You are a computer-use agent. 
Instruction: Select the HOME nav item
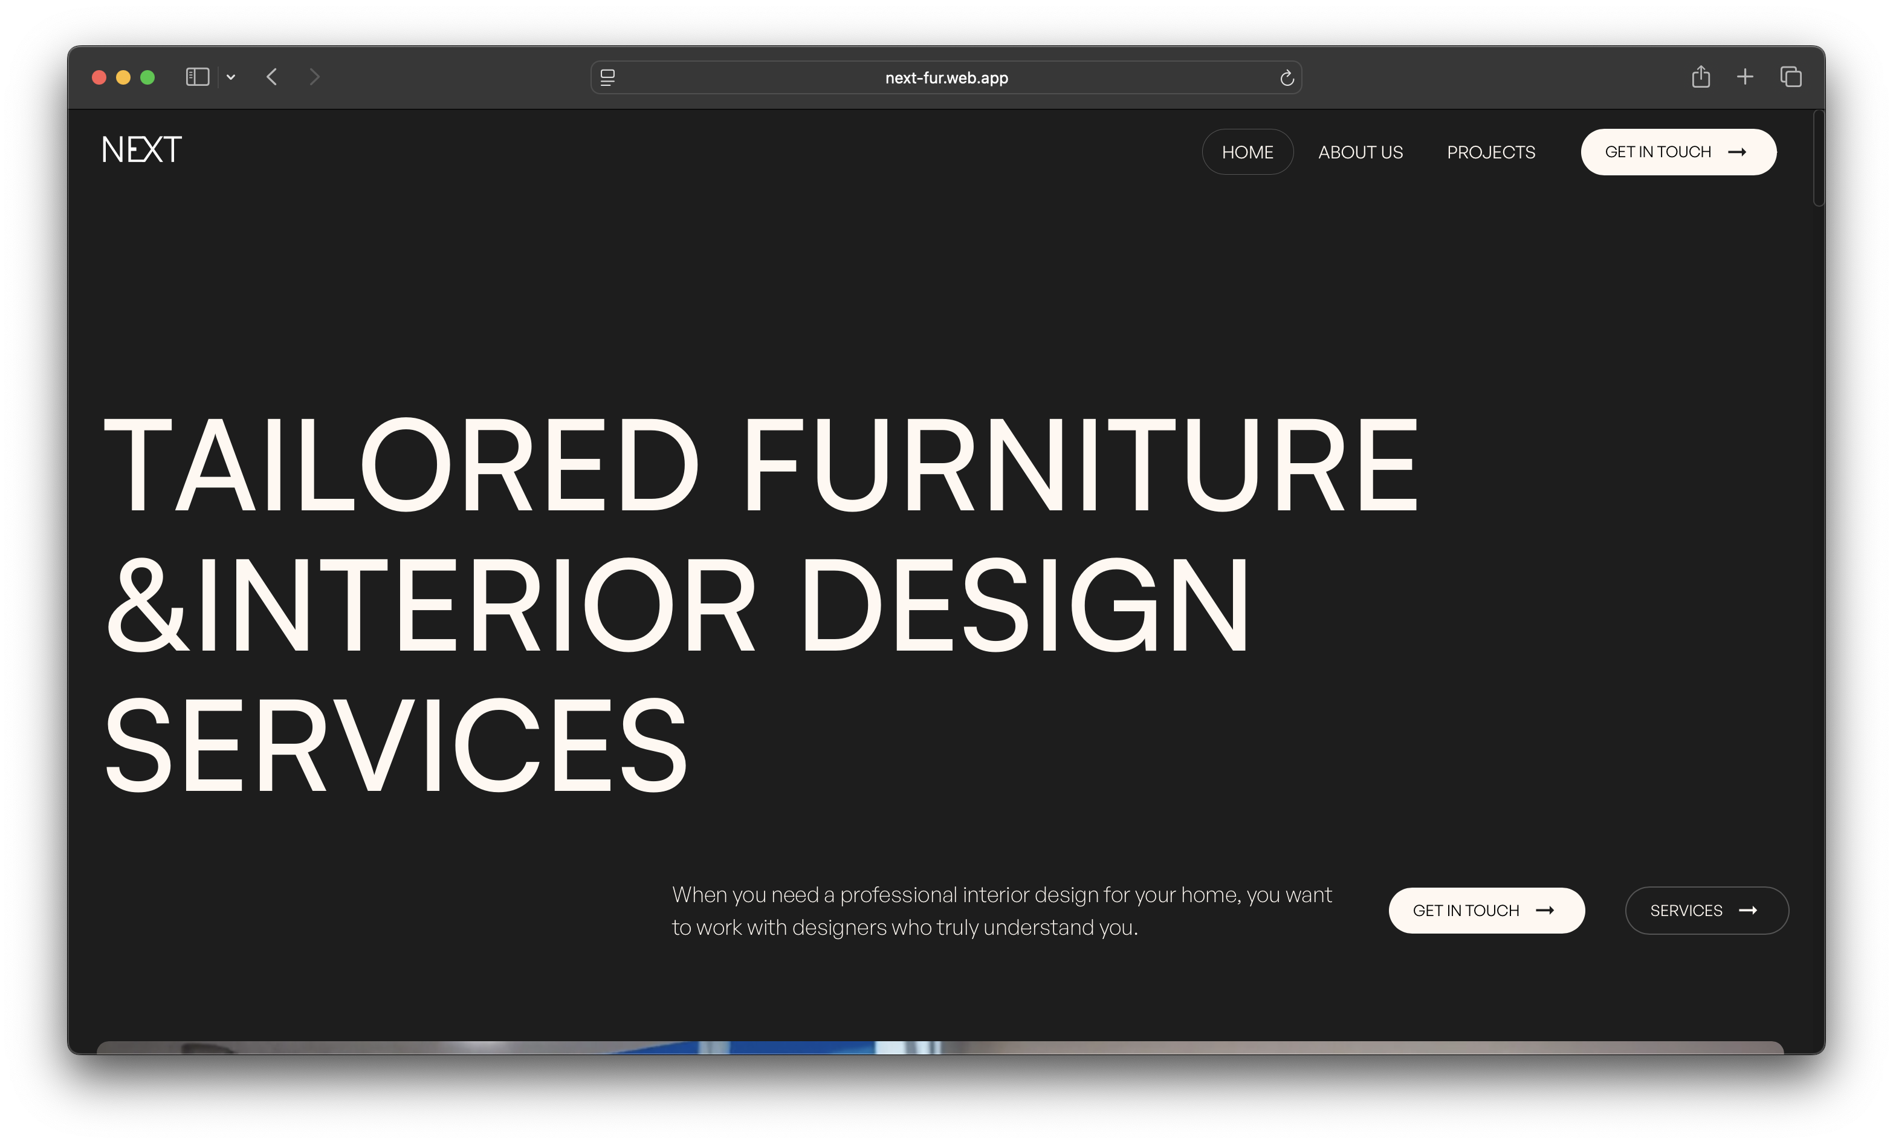coord(1247,152)
